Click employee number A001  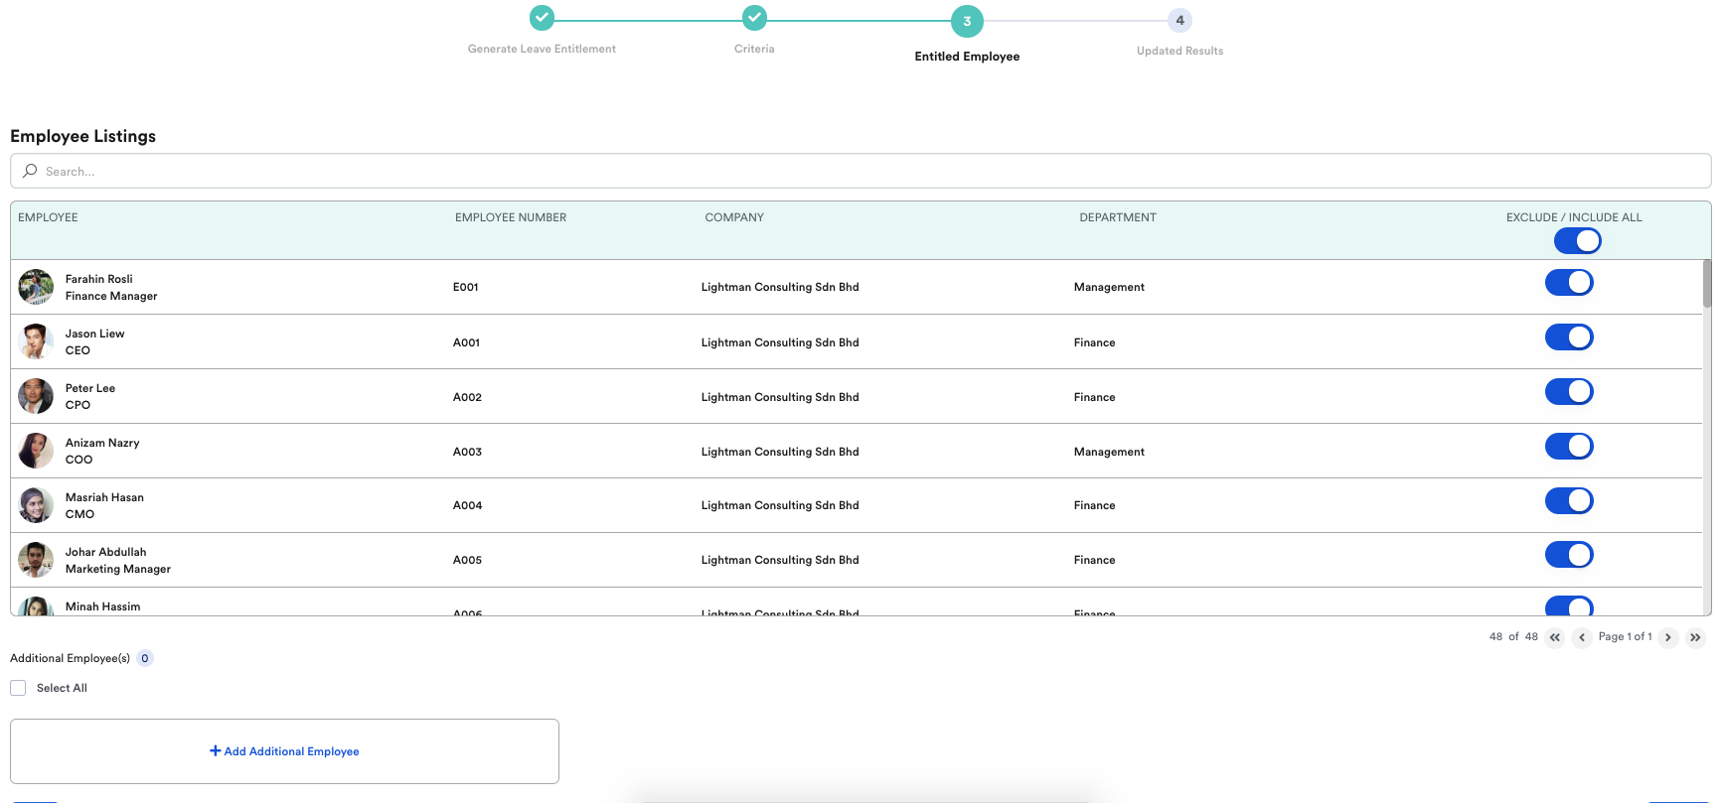[467, 342]
